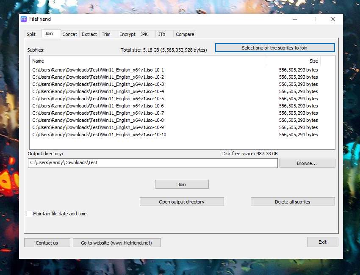The width and height of the screenshot is (360, 275).
Task: Open the Compare tab
Action: point(185,34)
